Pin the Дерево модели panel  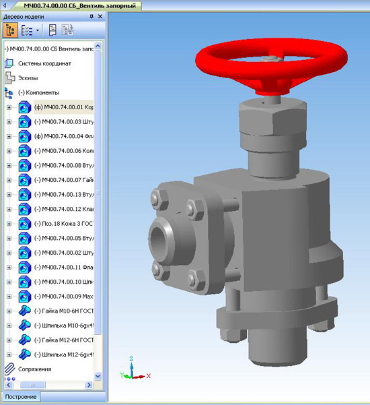pyautogui.click(x=91, y=17)
